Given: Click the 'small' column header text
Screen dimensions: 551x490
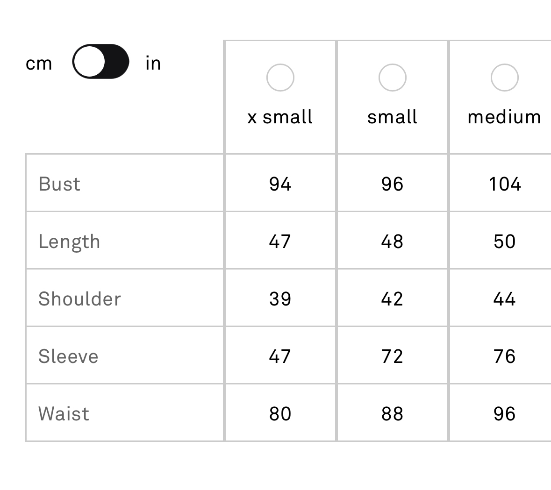Looking at the screenshot, I should (x=392, y=117).
